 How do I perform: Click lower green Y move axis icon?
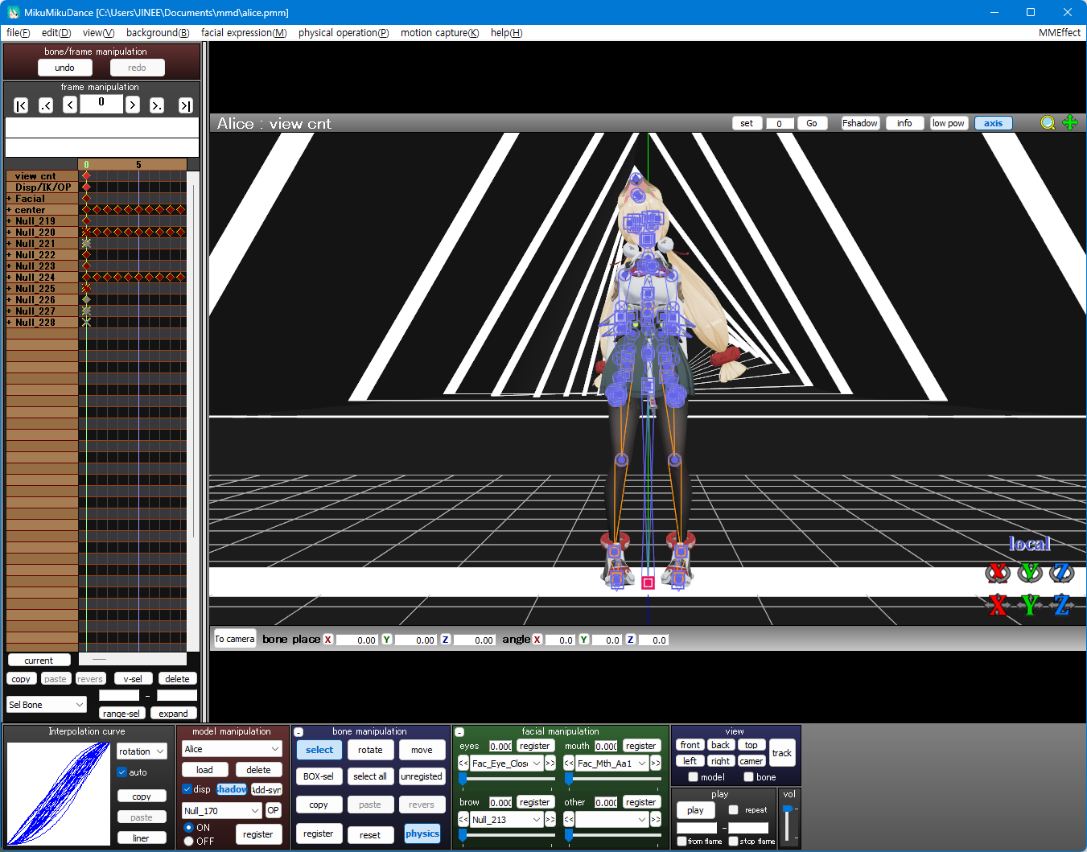click(1030, 604)
